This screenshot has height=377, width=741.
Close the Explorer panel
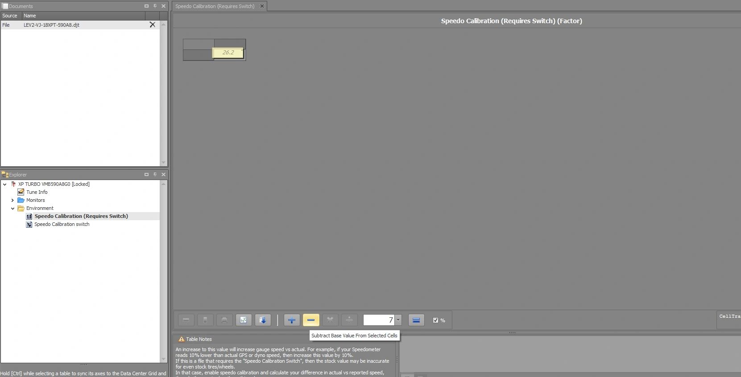pos(163,175)
